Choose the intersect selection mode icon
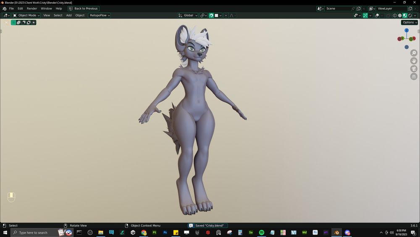The height and width of the screenshot is (237, 420). pyautogui.click(x=34, y=23)
